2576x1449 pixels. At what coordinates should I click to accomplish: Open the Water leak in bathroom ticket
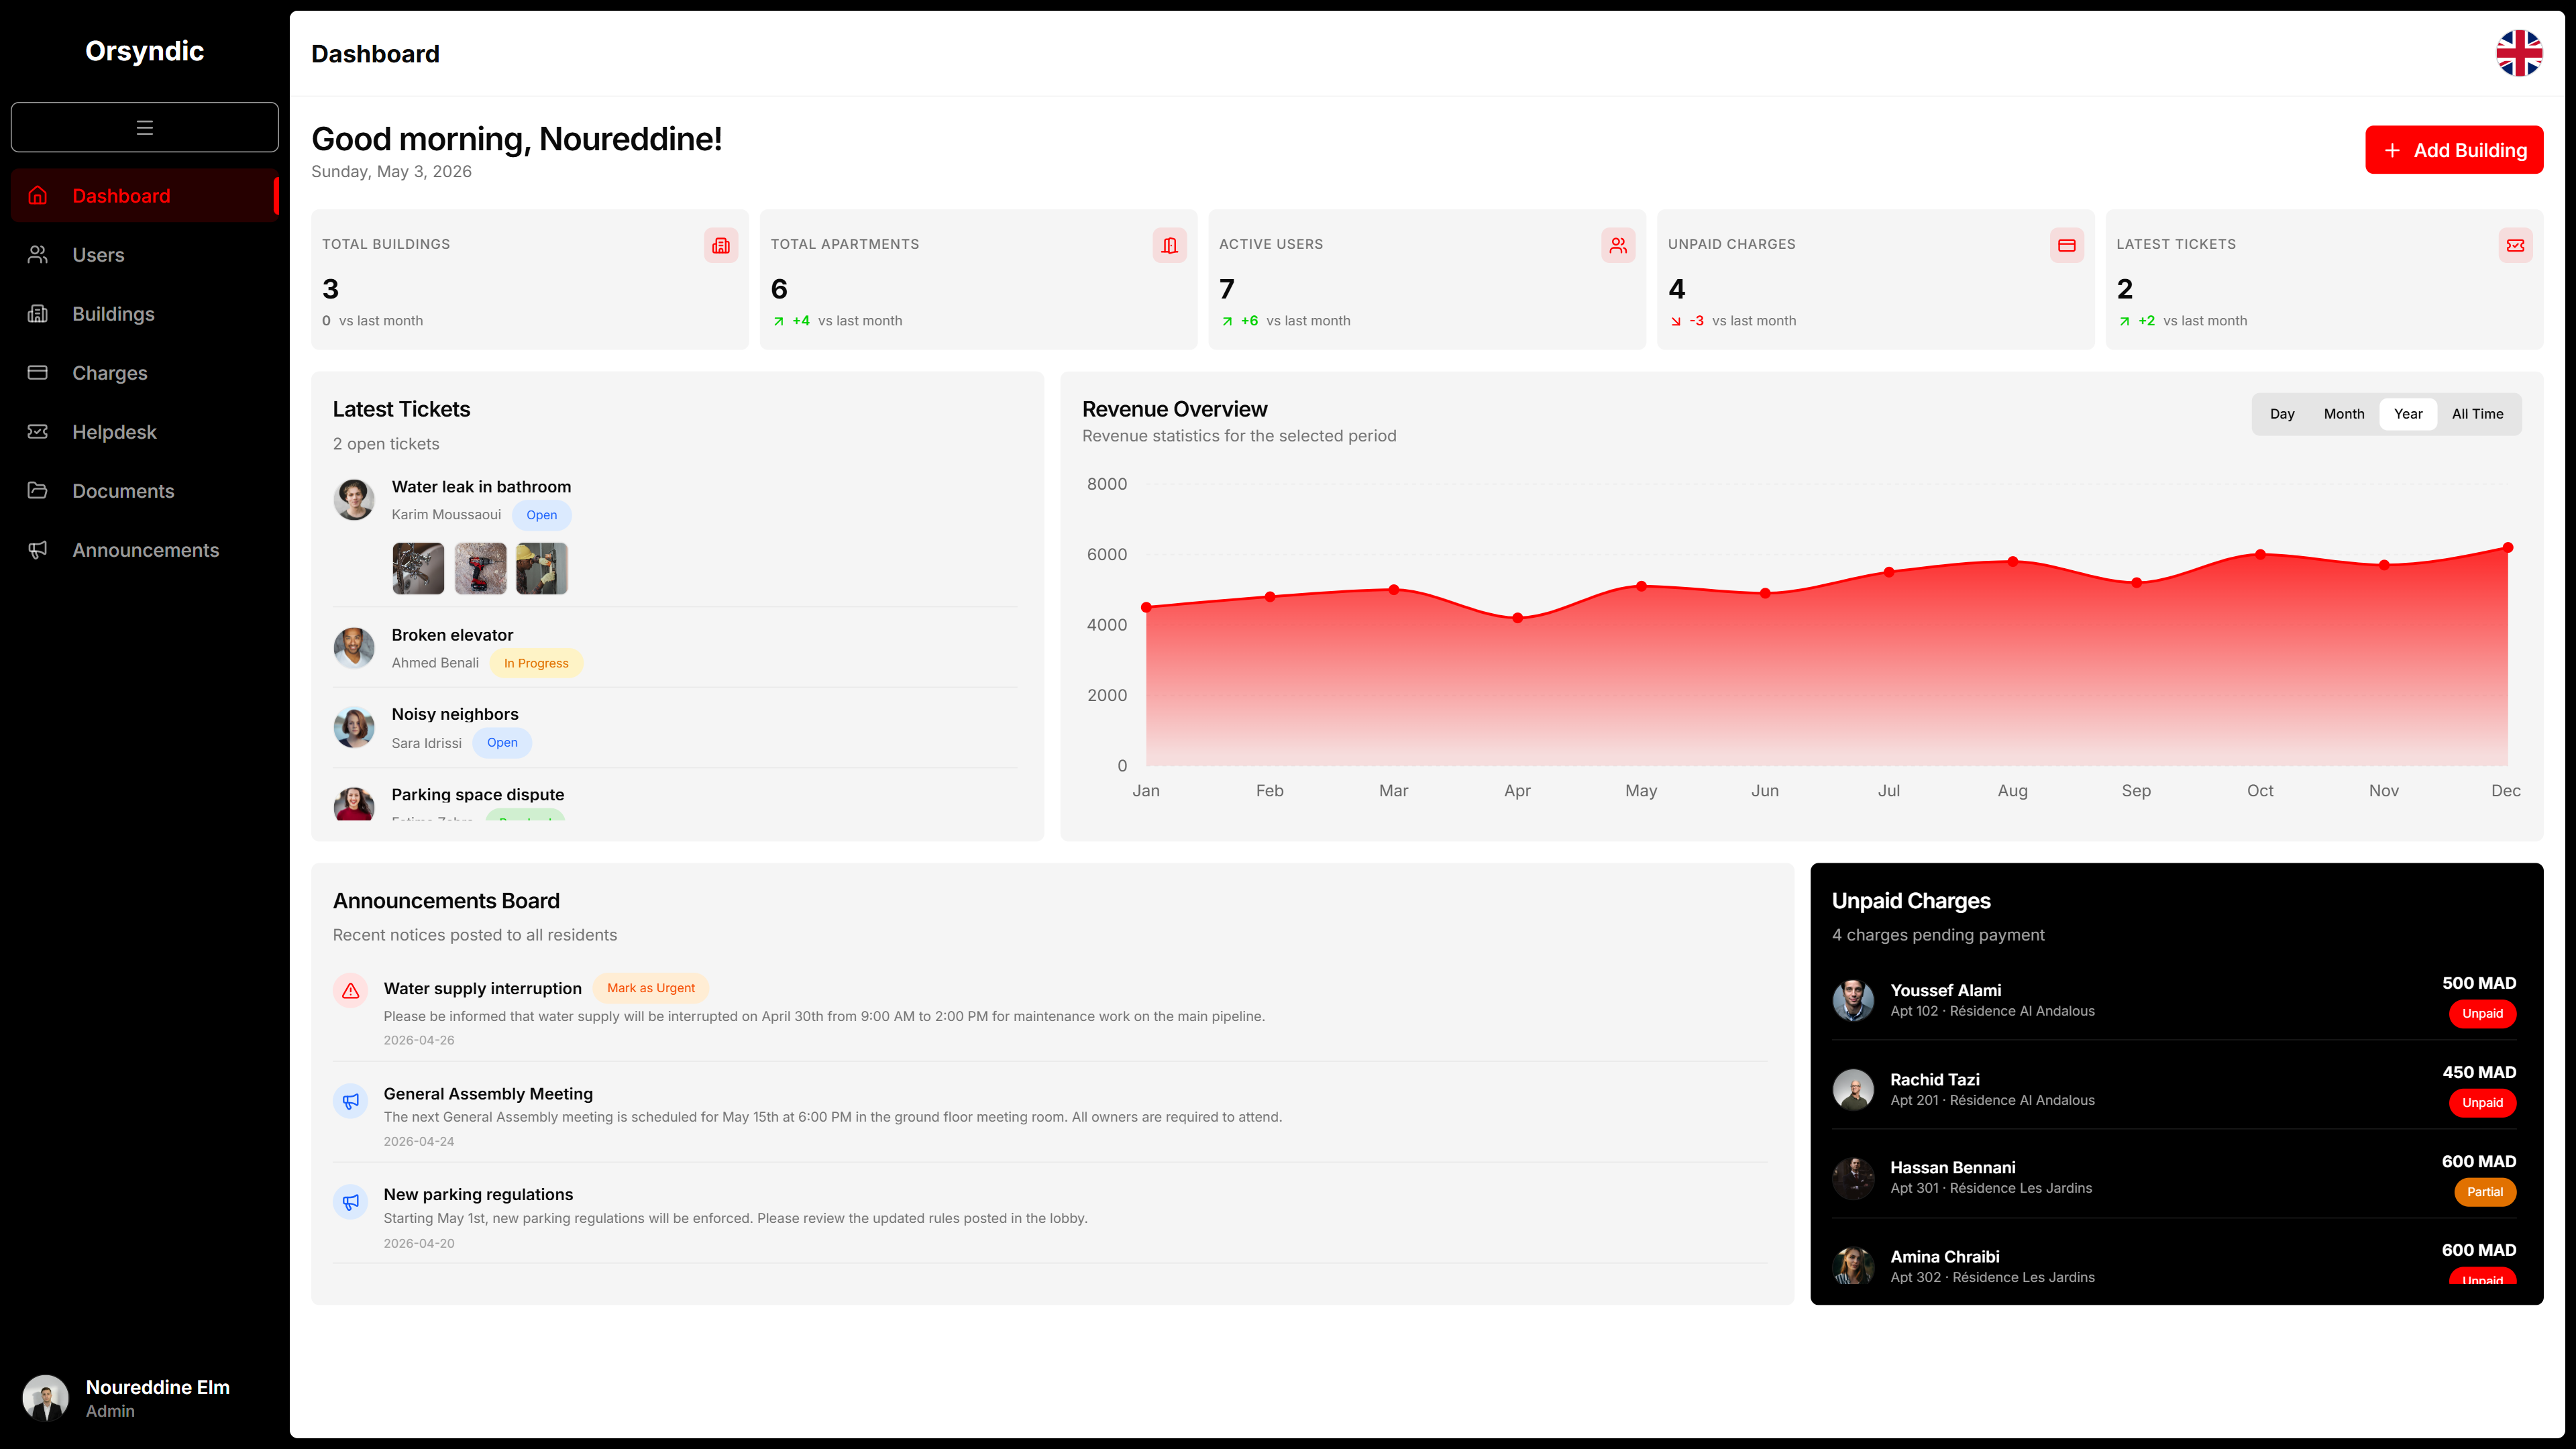point(481,487)
